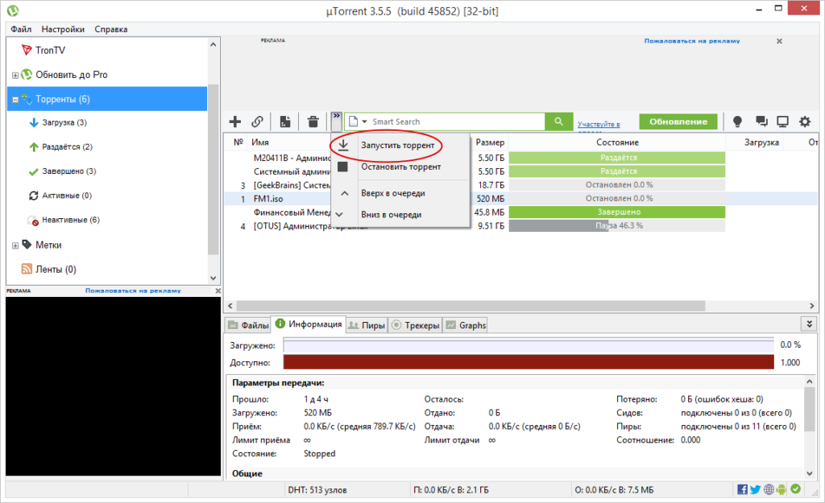Click the lightbulb icon in toolbar
The image size is (825, 503).
coord(737,122)
